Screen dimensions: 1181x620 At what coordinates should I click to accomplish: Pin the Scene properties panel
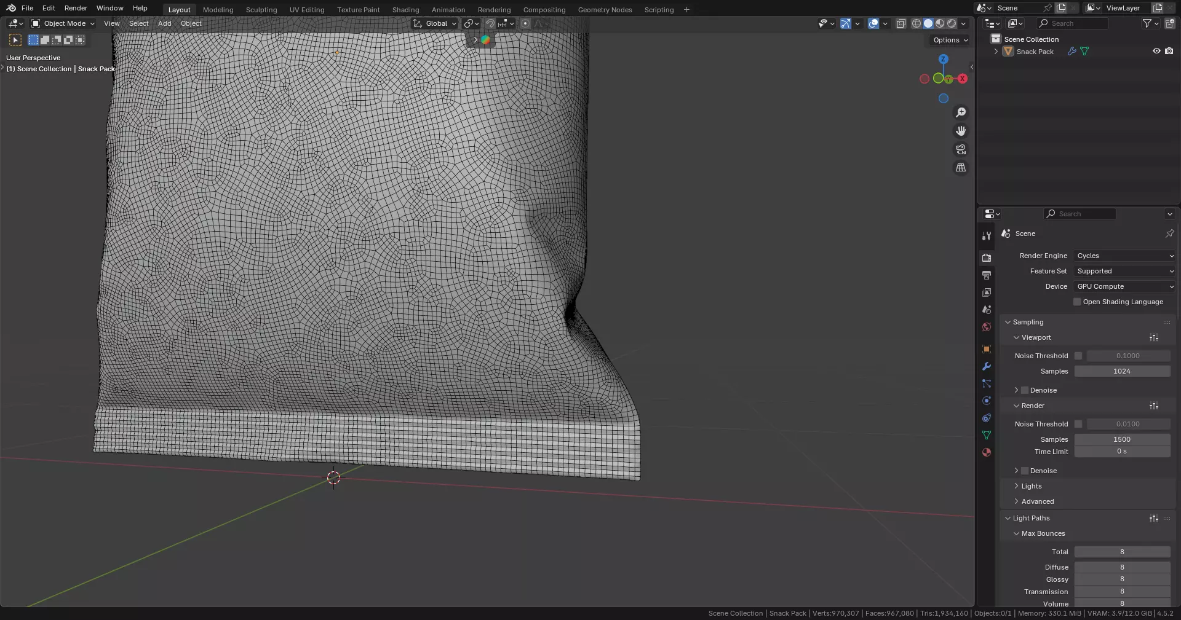click(x=1170, y=233)
